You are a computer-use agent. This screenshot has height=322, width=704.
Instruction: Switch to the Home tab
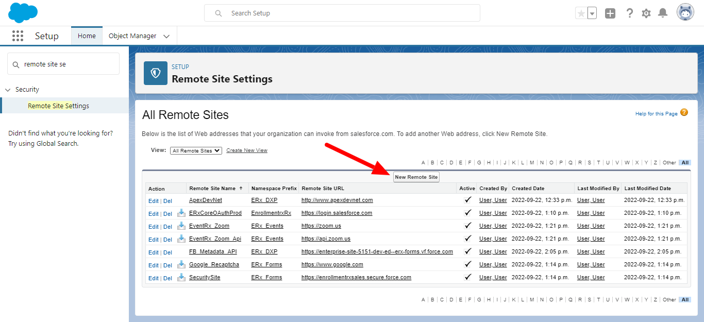pyautogui.click(x=87, y=36)
